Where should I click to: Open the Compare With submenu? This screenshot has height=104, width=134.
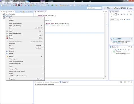click(25, 69)
